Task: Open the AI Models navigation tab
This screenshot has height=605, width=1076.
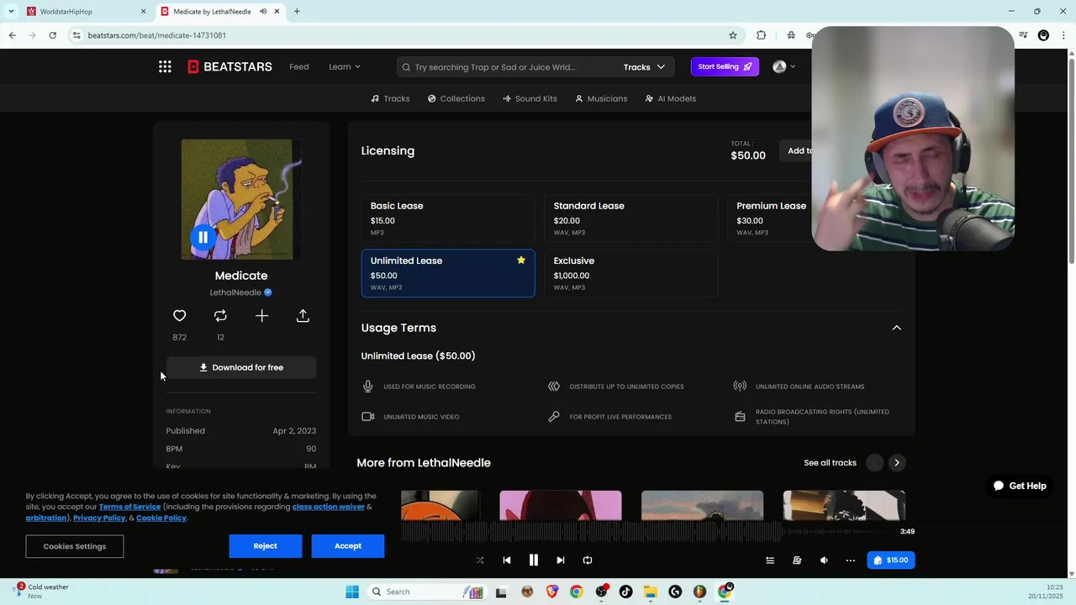Action: [x=670, y=99]
